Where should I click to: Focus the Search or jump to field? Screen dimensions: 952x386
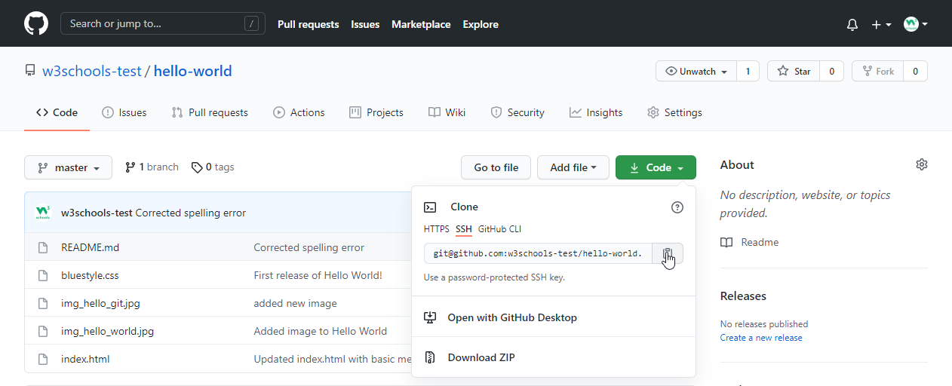tap(162, 23)
